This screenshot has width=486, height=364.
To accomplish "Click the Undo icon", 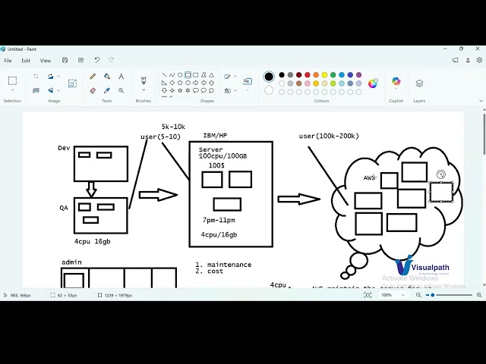I will (x=97, y=60).
